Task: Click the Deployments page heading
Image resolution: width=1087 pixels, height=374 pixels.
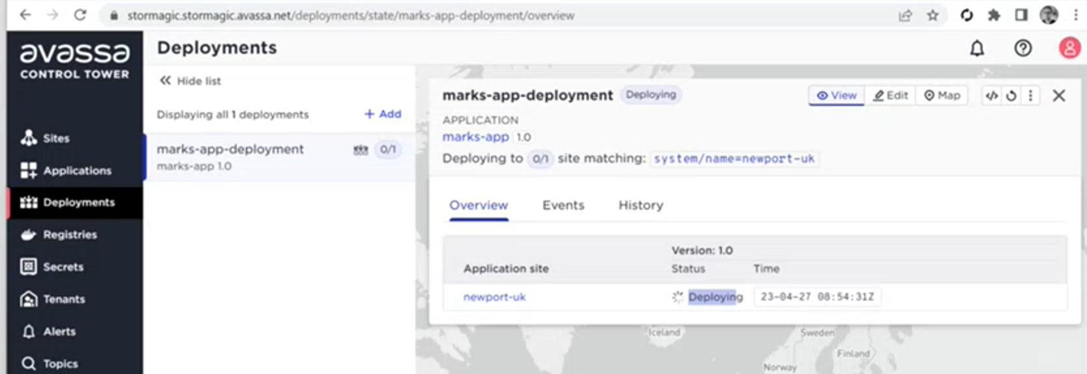Action: 217,48
